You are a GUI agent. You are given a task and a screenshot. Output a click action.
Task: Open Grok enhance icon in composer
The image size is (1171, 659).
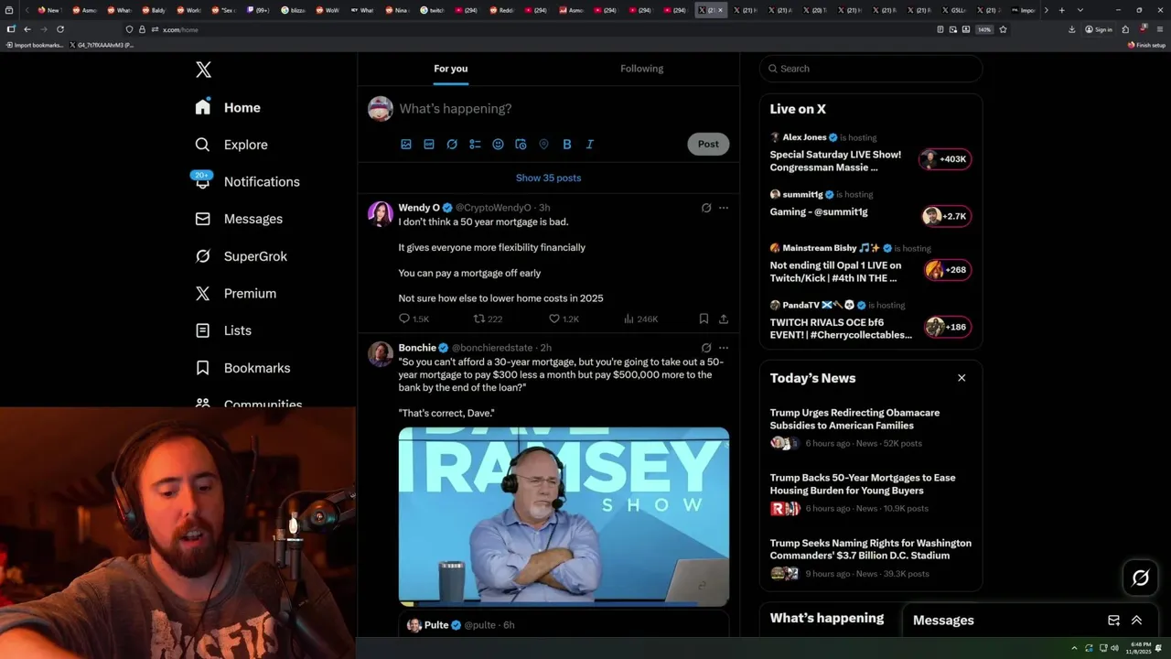[x=452, y=145]
